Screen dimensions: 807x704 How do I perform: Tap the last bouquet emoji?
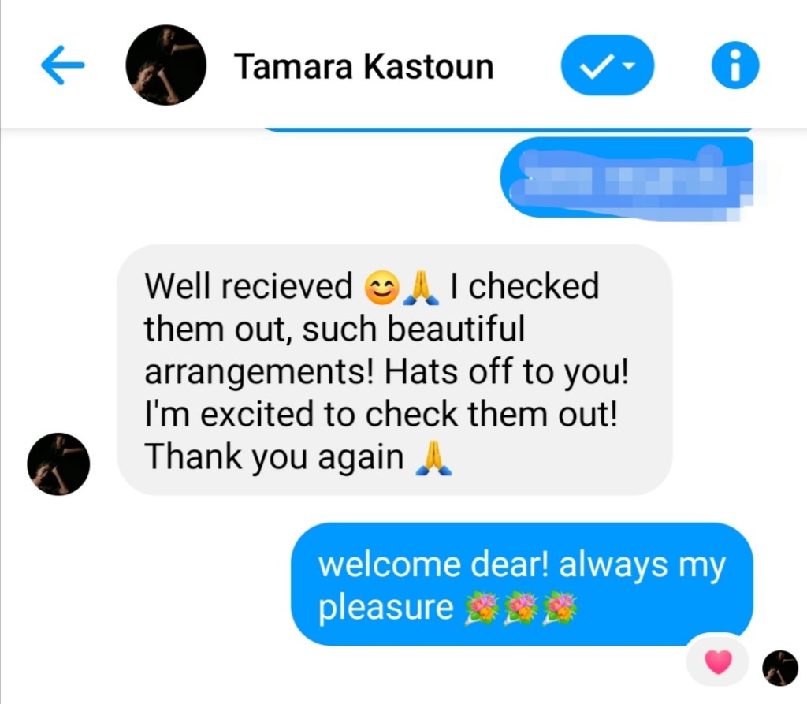point(560,608)
